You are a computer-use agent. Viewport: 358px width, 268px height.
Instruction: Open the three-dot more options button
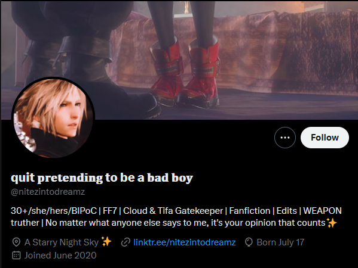pyautogui.click(x=284, y=138)
